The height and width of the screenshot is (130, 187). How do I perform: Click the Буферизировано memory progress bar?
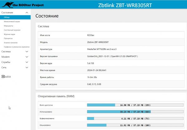(x=135, y=118)
